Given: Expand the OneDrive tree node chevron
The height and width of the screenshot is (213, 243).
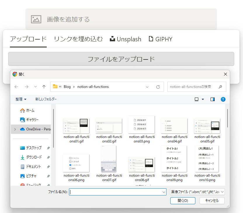Looking at the screenshot, I should click(x=15, y=129).
